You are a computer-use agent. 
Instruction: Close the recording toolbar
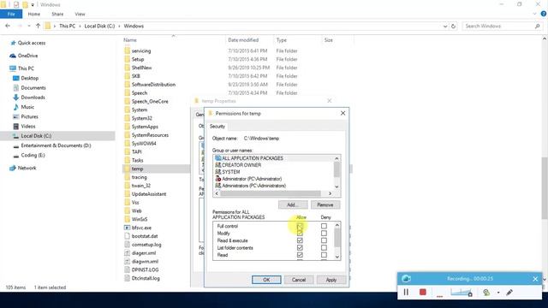pos(535,279)
